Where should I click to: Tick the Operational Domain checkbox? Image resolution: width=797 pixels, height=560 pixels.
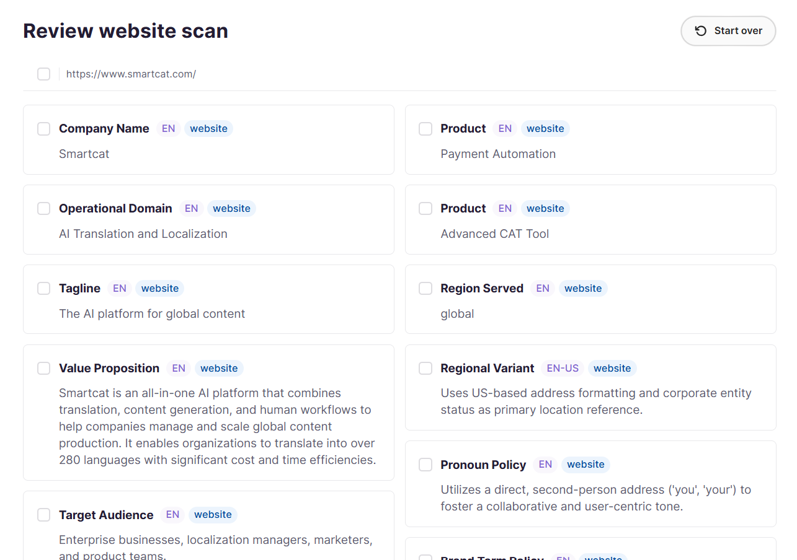pos(43,209)
